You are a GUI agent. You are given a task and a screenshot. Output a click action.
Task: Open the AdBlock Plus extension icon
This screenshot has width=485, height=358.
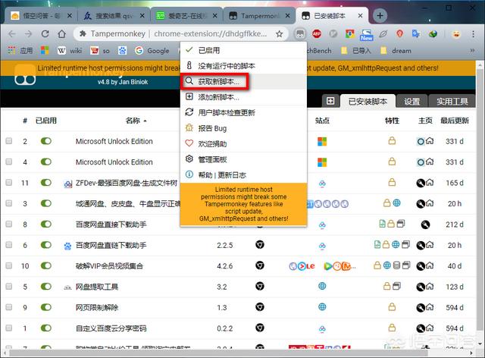point(317,34)
